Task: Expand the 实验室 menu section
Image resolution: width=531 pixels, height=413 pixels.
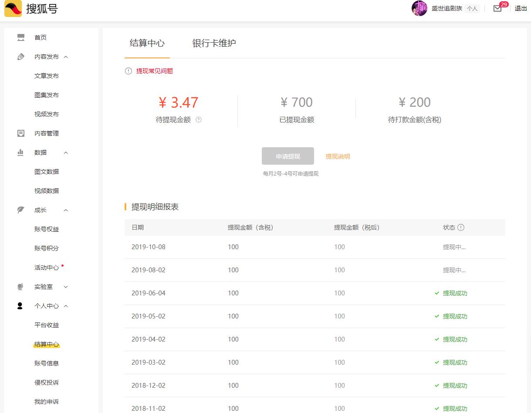Action: (66, 287)
